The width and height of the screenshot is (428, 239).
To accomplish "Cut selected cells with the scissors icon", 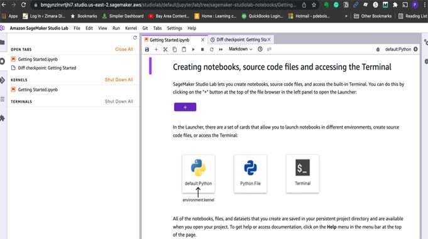I will click(x=165, y=50).
